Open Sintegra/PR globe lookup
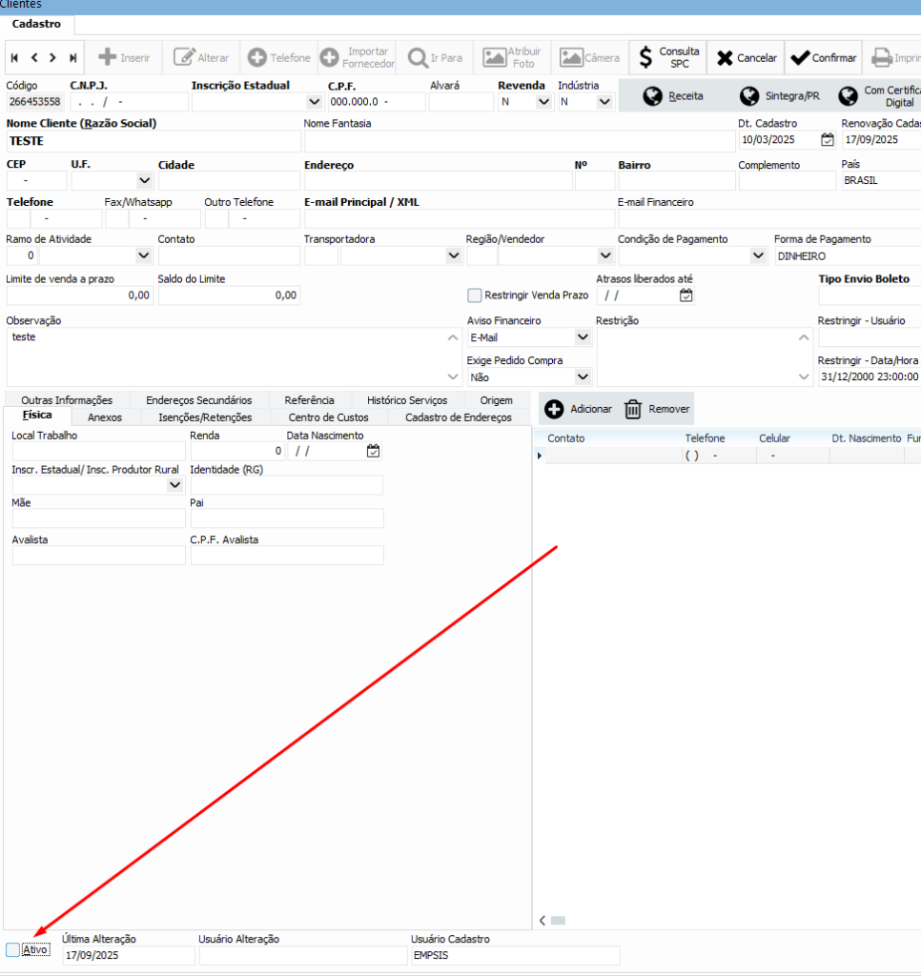The image size is (921, 976). click(x=749, y=96)
